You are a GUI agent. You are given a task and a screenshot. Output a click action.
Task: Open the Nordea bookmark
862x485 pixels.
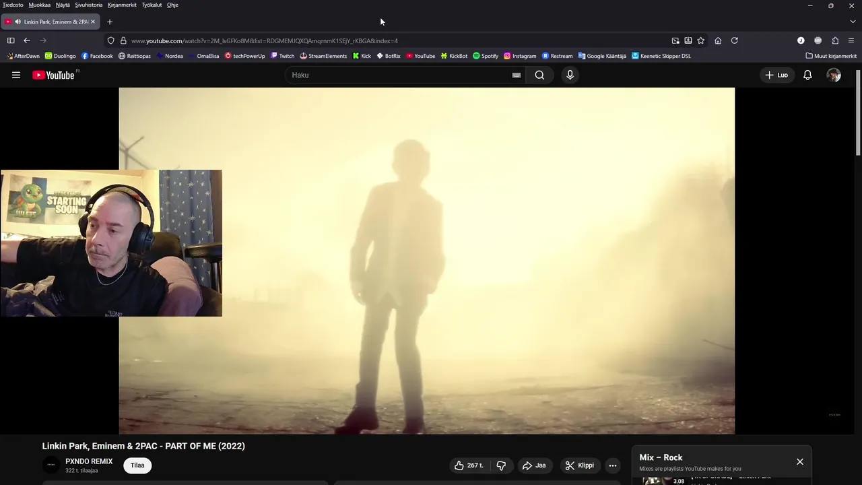pos(170,56)
